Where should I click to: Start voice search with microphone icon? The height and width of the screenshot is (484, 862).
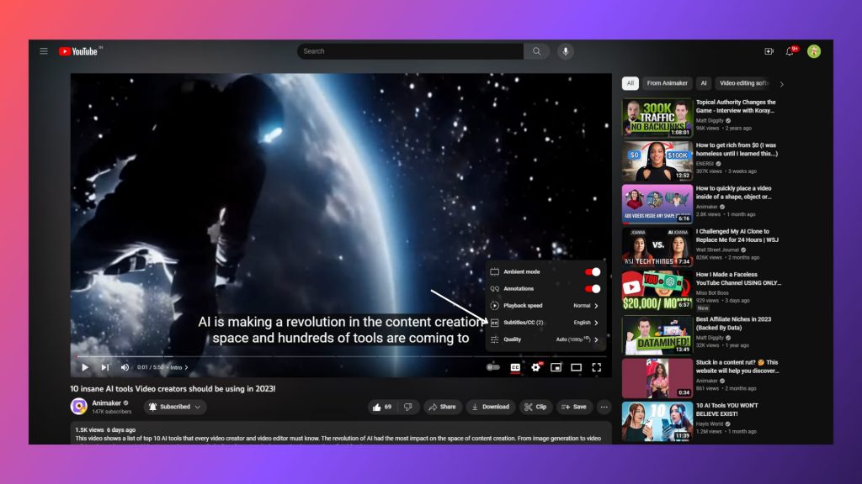(565, 51)
